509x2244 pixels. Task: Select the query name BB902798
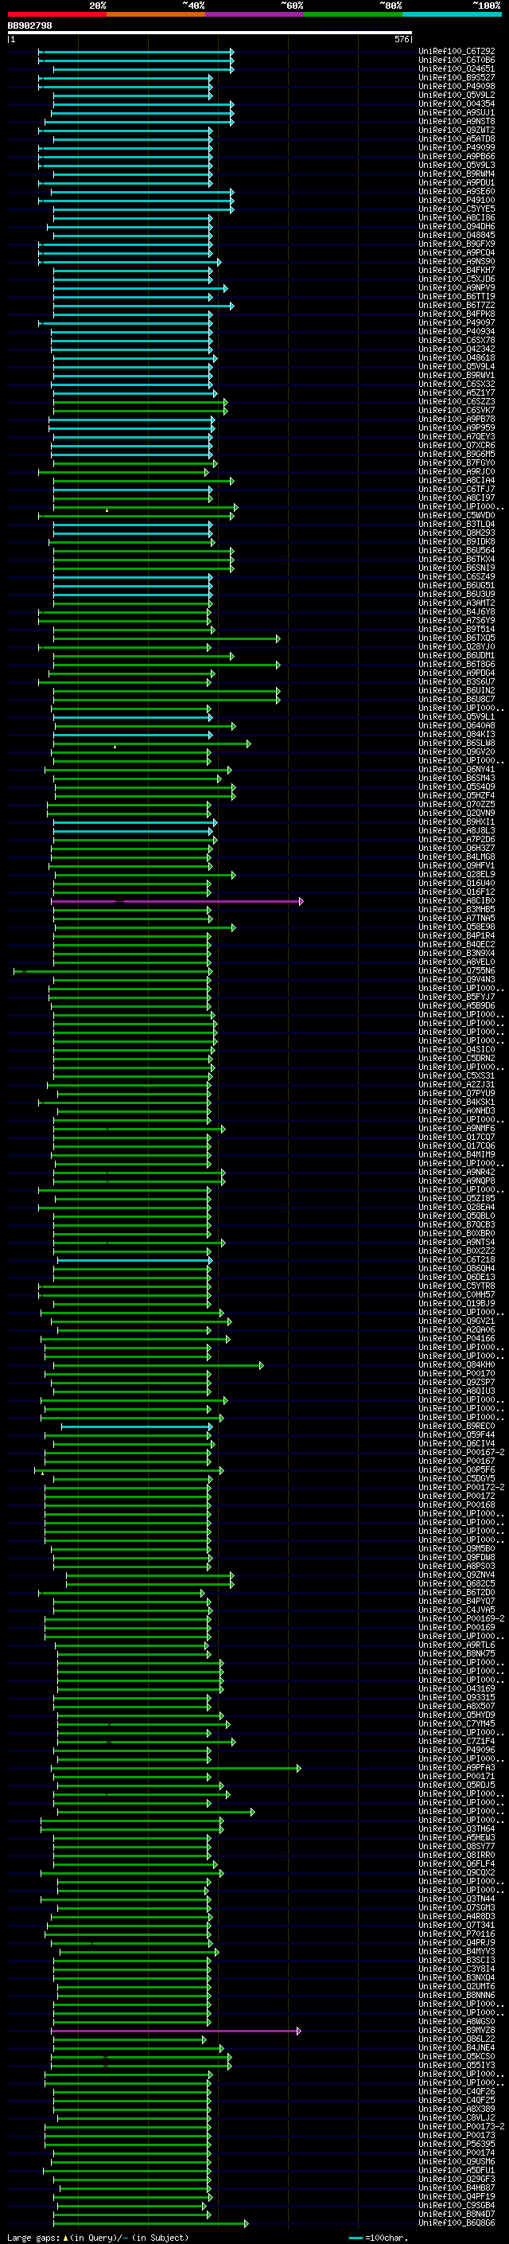[29, 26]
